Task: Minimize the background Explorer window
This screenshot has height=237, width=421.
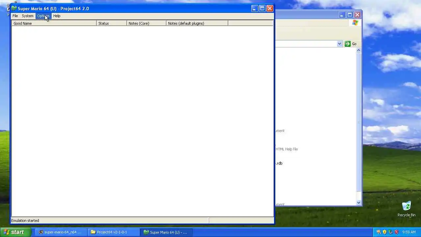Action: tap(342, 15)
